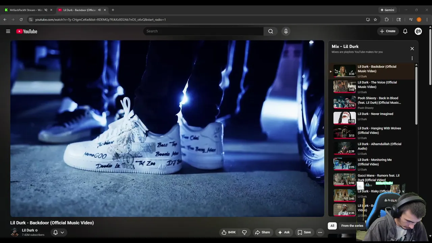Select the Lil Durk Backdoor browser tab
Viewport: 432px width, 243px height.
tap(79, 10)
